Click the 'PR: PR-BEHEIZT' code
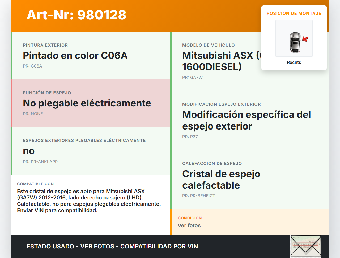Screen dimensions: 340x258 coord(198,196)
